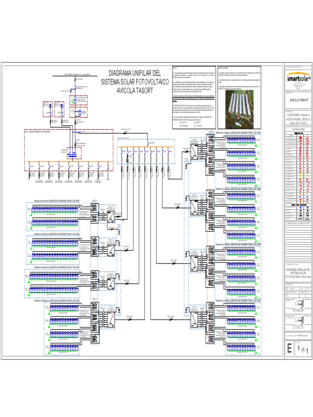
Task: Click the address text 'ASTELIA RURAL, SEVILLA, VALLE DEL CAUCA'
Action: pos(298,121)
